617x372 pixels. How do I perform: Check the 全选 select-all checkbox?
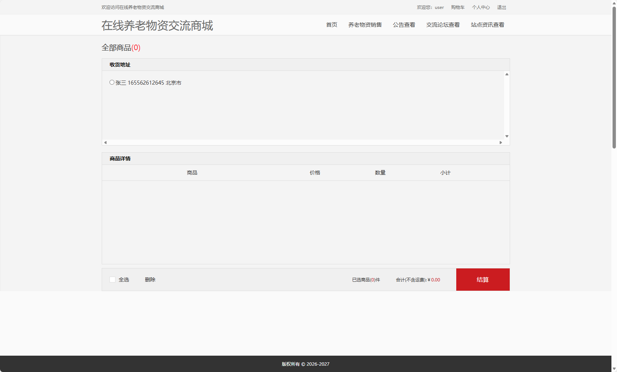(x=112, y=280)
